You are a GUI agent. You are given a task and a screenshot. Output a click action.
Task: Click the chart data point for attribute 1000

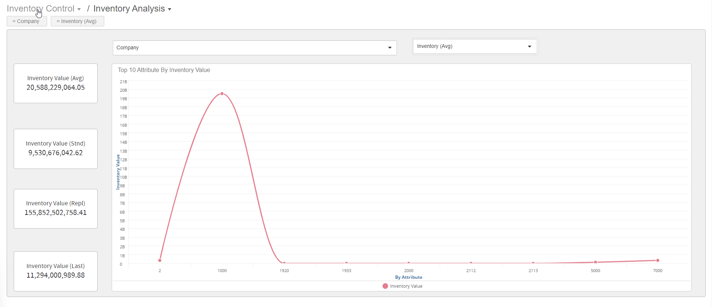(x=222, y=94)
